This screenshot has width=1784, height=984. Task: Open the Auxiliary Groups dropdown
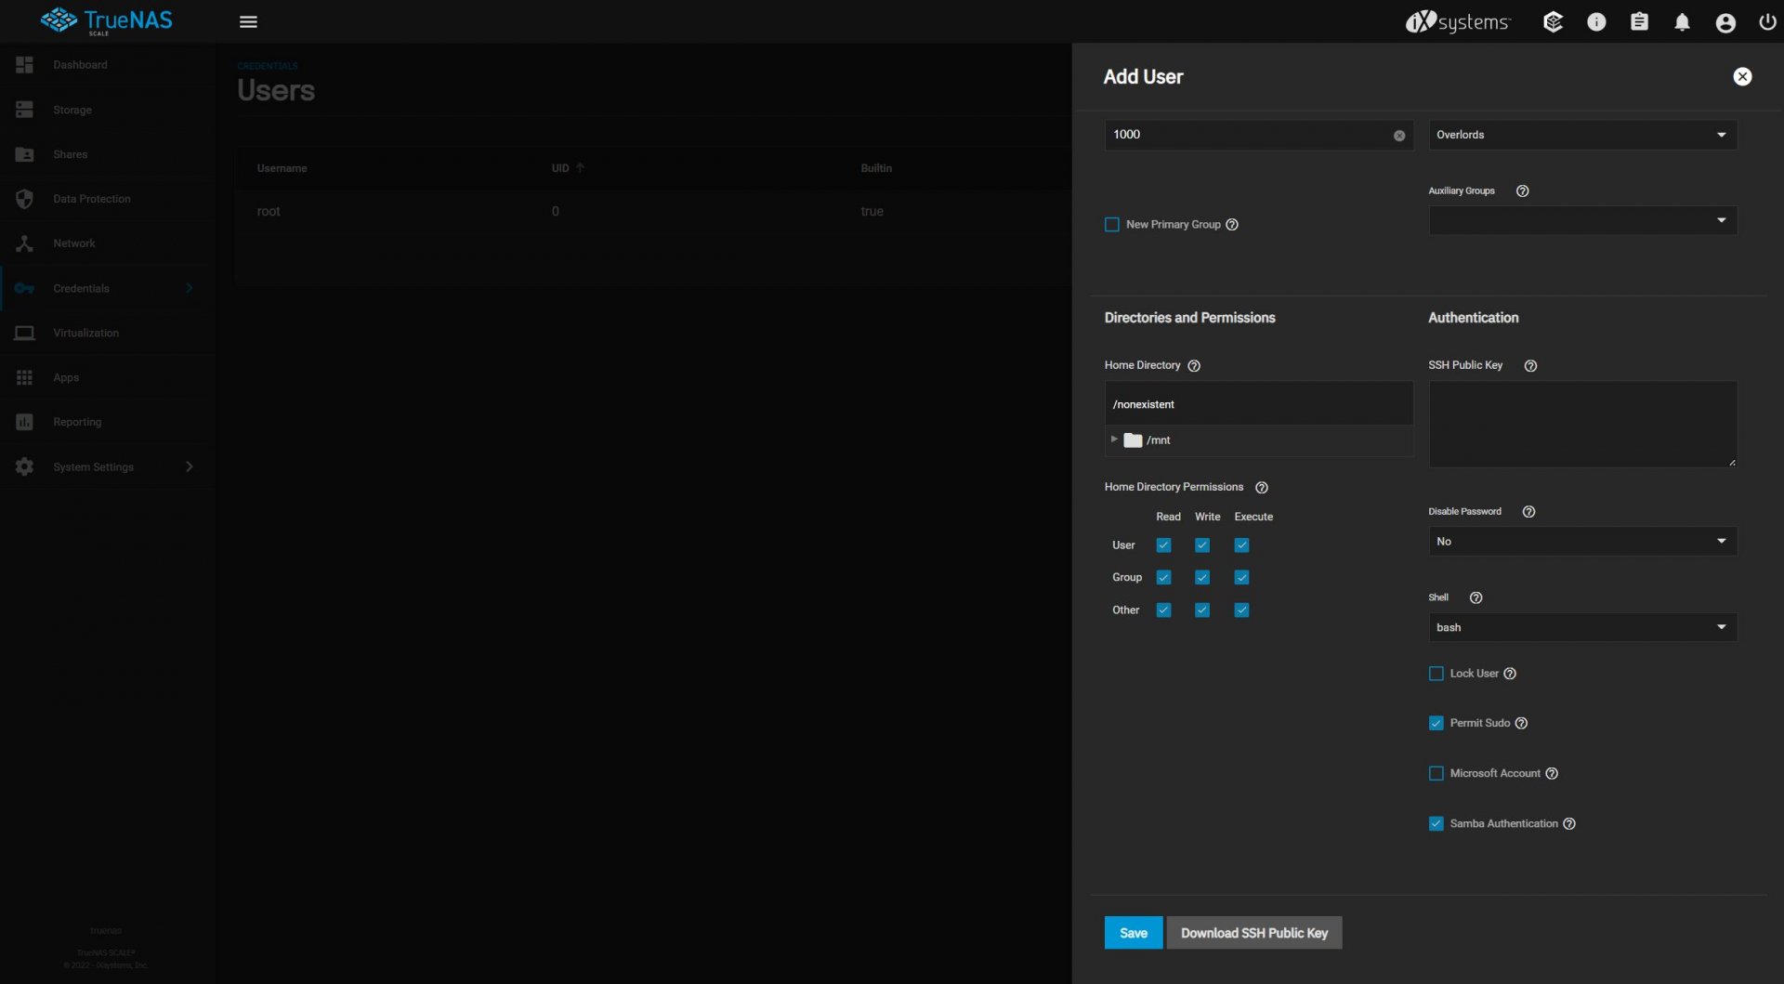click(1581, 221)
